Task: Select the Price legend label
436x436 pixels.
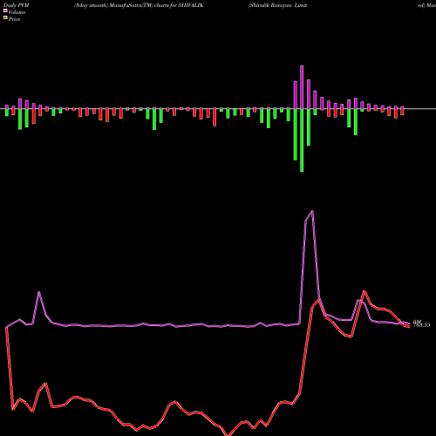Action: (x=14, y=19)
